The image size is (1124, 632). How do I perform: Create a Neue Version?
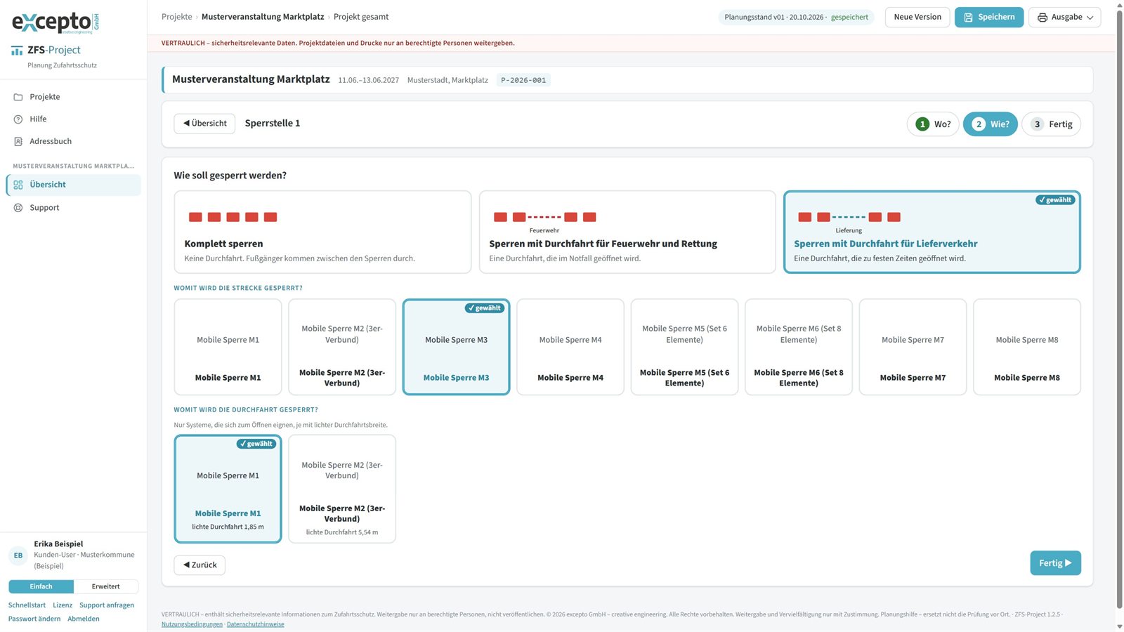pos(917,17)
